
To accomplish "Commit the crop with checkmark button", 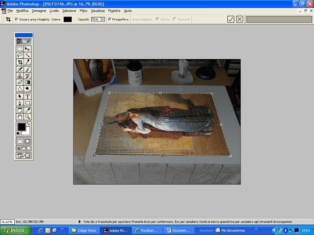I will 231,19.
